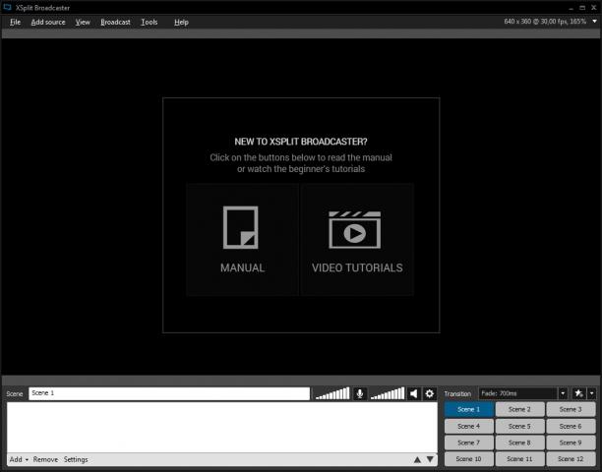
Task: Mute the speaker icon
Action: 413,393
